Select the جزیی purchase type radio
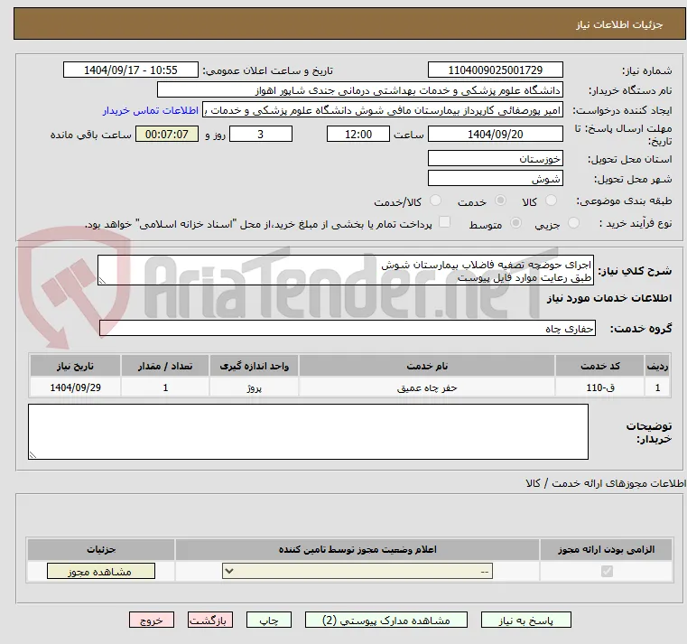The width and height of the screenshot is (687, 644). point(573,223)
